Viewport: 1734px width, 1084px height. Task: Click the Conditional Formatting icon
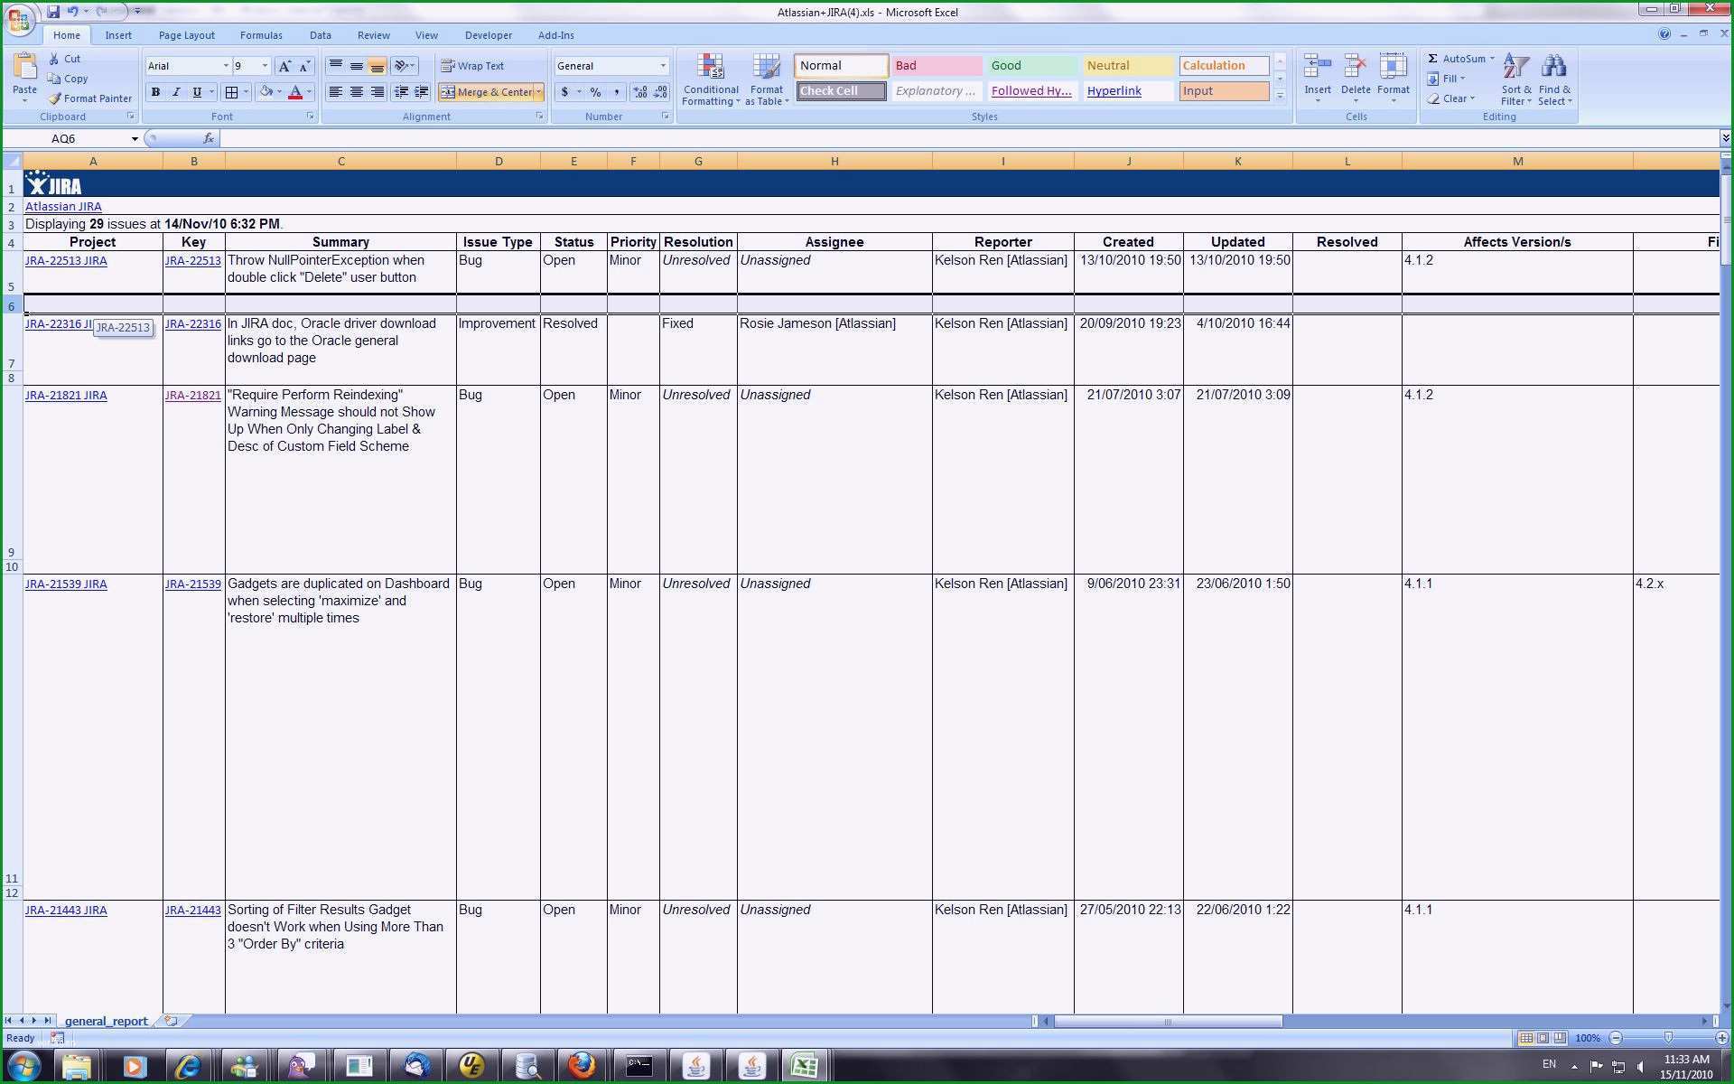click(711, 78)
